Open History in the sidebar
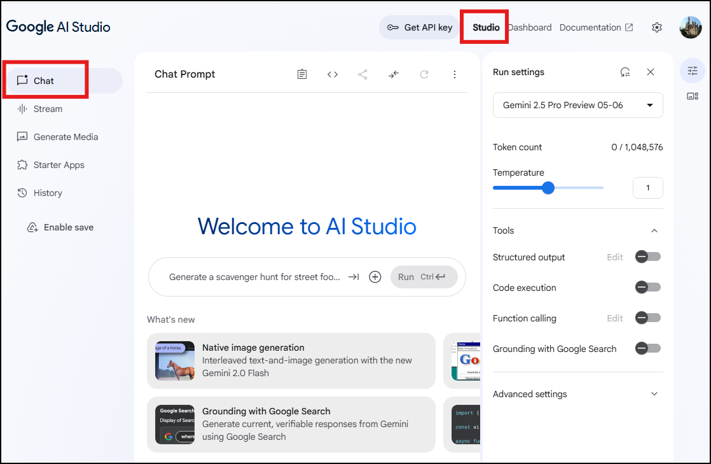Screen dimensions: 711x464 point(39,193)
